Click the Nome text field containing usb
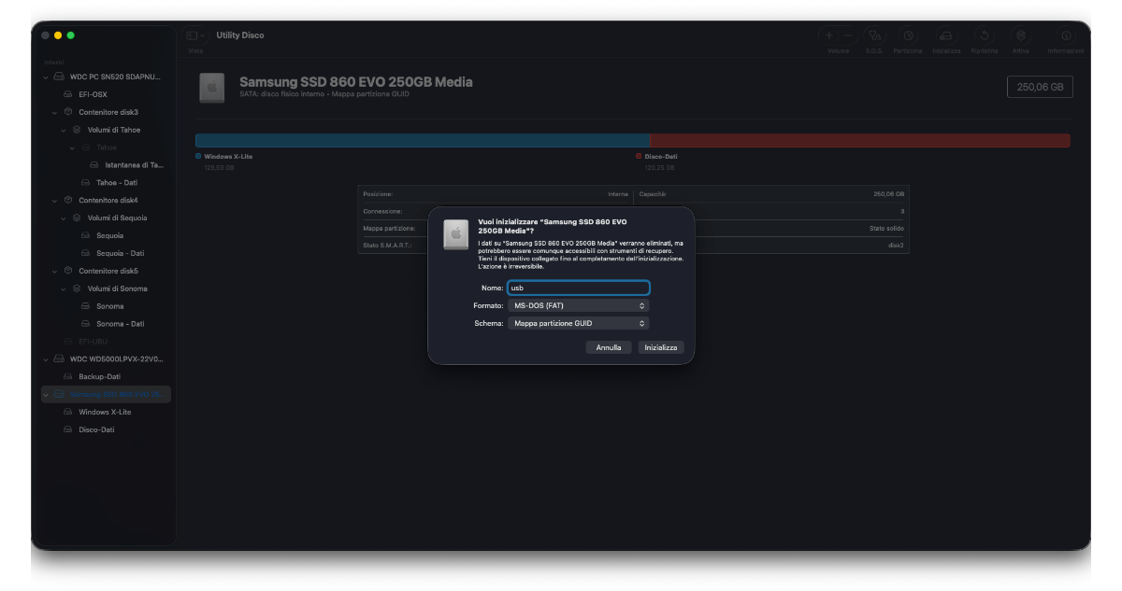Image resolution: width=1122 pixels, height=591 pixels. [578, 288]
